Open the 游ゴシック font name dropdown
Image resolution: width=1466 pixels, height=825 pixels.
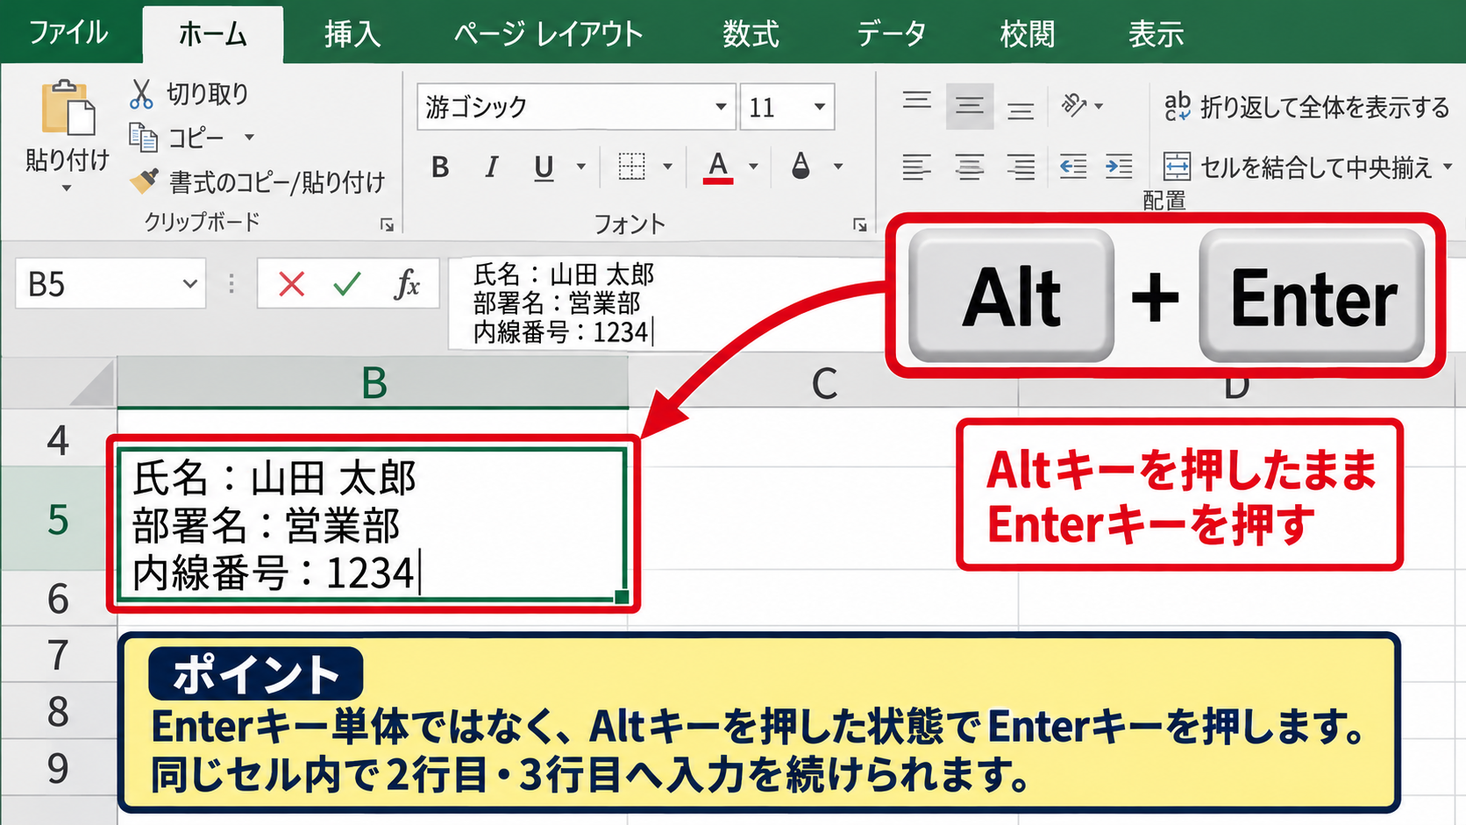point(721,107)
